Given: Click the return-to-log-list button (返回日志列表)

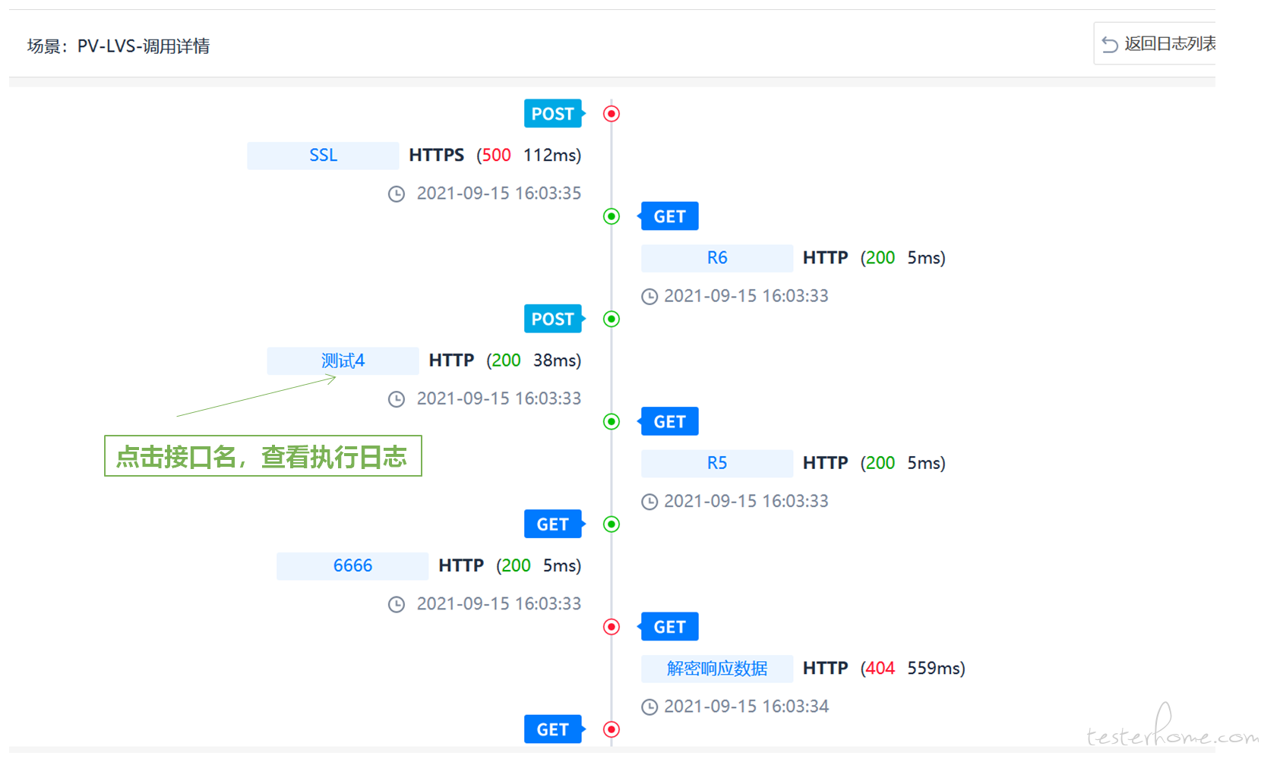Looking at the screenshot, I should (x=1156, y=44).
